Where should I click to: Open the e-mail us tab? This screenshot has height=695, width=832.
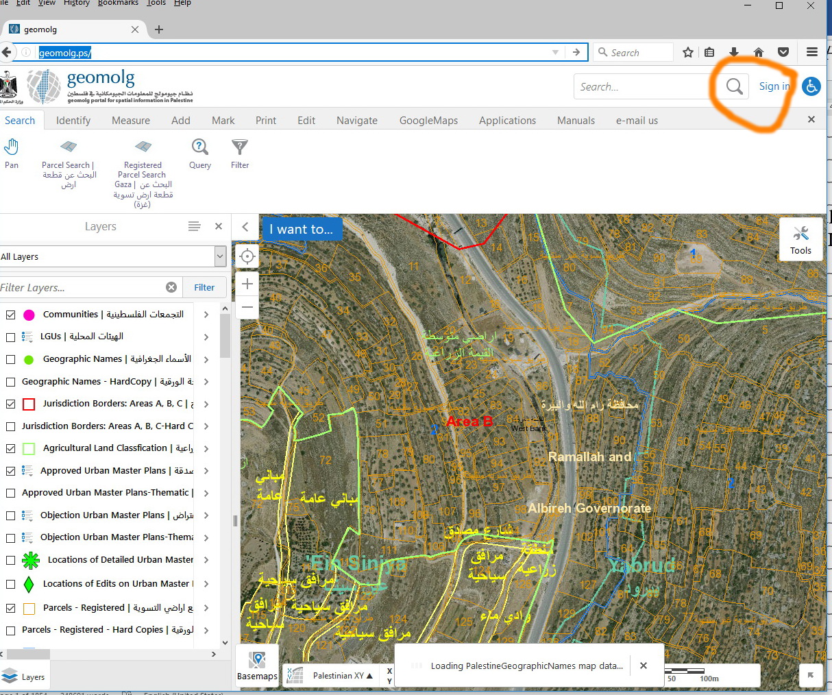[637, 120]
